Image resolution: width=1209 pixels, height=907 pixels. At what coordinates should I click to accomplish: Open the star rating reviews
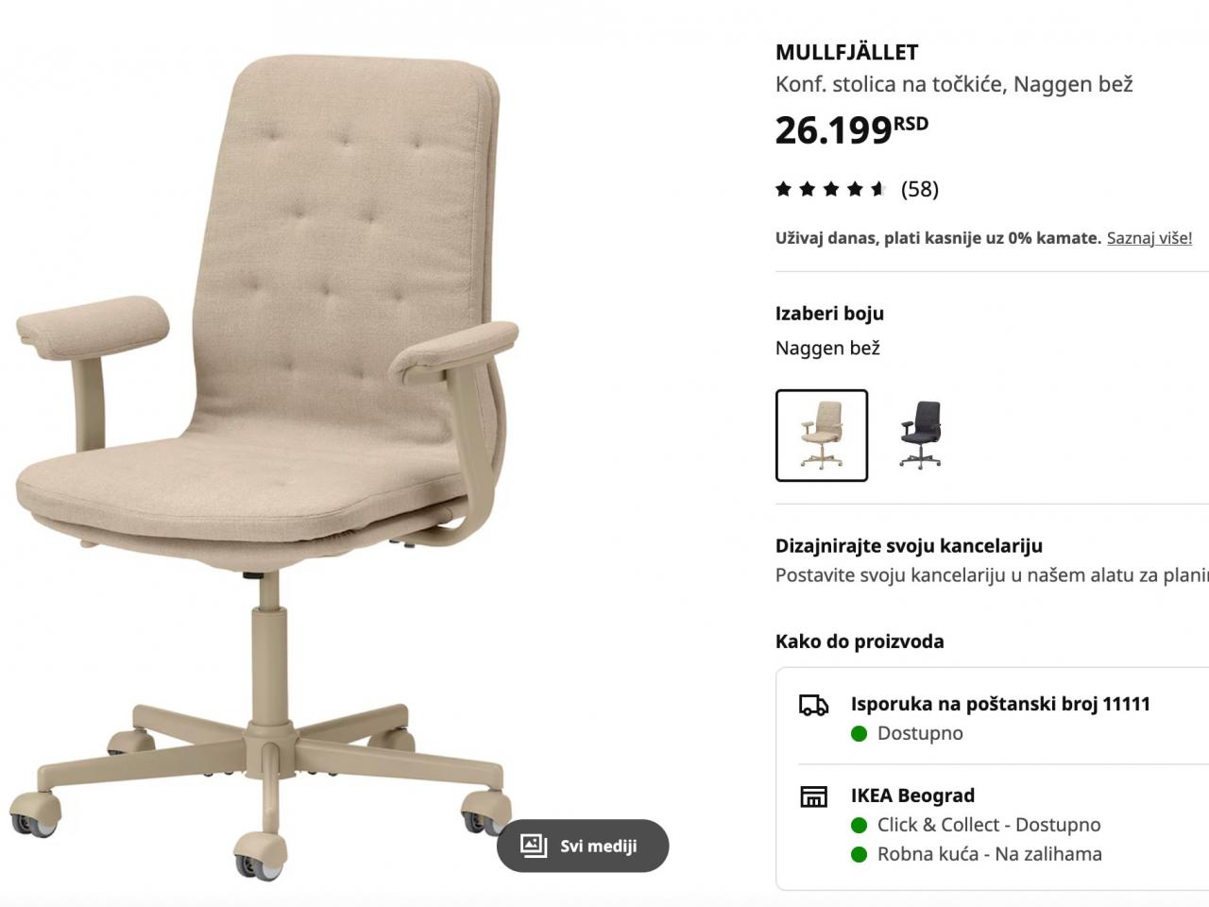830,189
